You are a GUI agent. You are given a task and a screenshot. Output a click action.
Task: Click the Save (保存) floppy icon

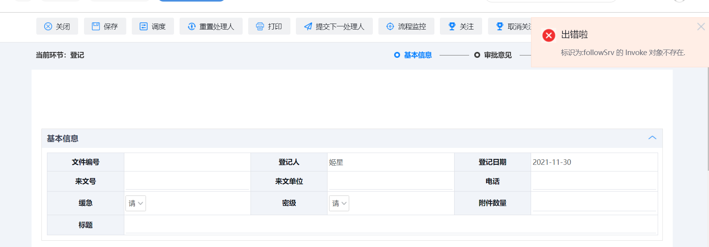tap(96, 26)
